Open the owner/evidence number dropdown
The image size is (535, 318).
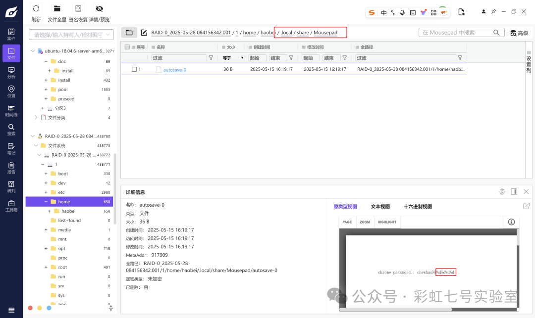click(x=71, y=35)
